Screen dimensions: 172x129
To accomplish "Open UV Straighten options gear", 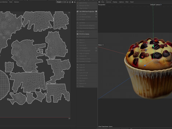I will pos(96,48).
